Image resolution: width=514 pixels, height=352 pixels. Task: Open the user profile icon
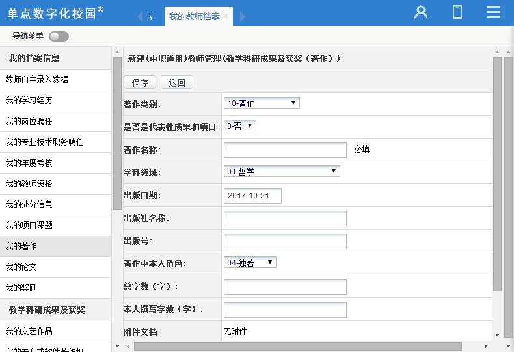(421, 12)
